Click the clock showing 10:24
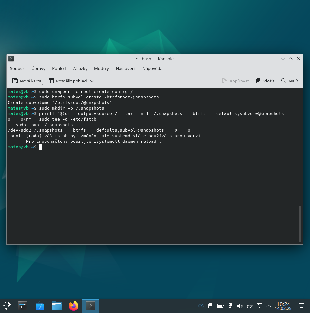Viewport: 310px width, 313px height. point(283,306)
